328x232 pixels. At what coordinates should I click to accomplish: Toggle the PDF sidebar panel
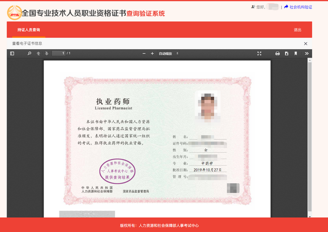pos(12,54)
